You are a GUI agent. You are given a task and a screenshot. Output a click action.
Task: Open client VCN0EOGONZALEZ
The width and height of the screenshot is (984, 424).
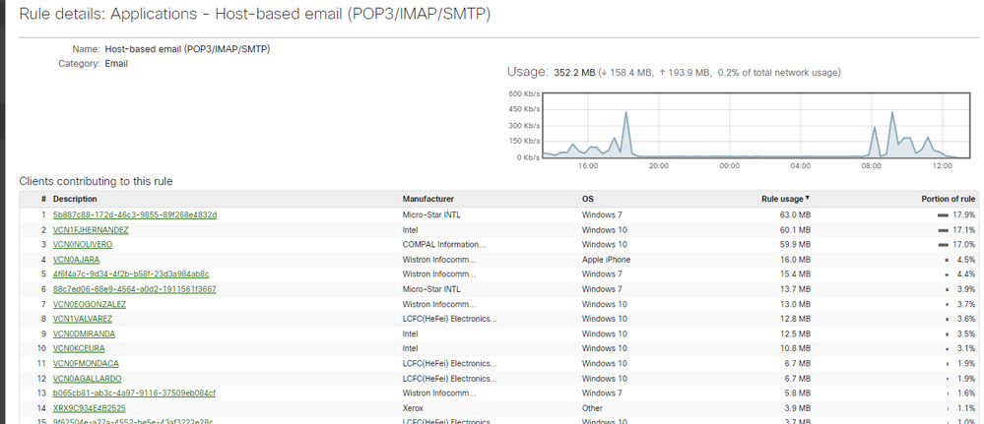90,304
